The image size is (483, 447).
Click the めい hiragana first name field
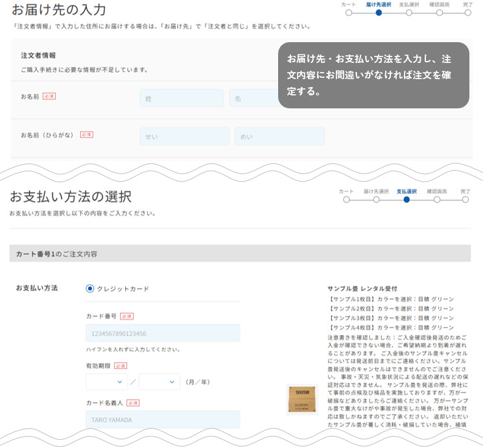click(x=279, y=136)
